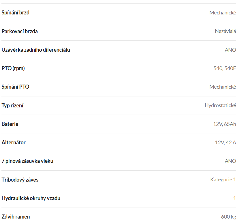Click 'Uzávěrka zadního diferenciálu' label

pos(36,50)
